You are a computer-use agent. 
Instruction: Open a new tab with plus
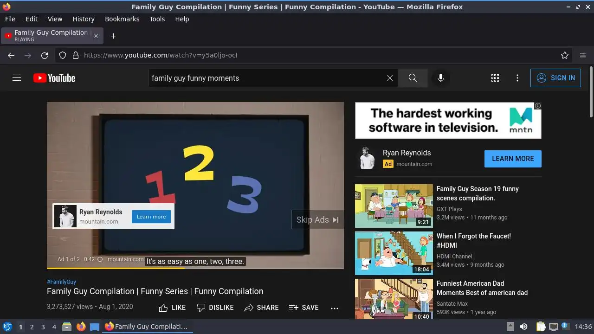(113, 36)
